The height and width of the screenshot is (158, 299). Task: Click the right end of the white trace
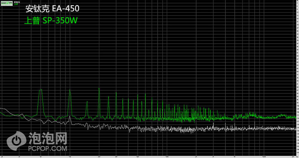tap(296, 128)
